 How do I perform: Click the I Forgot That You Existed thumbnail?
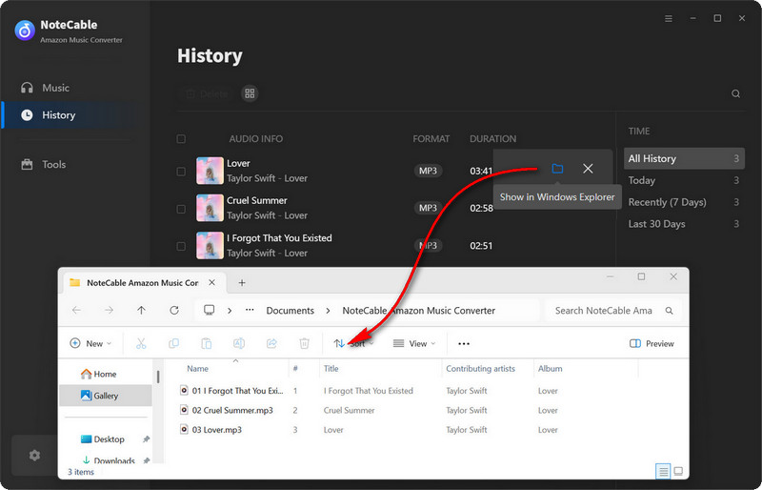[210, 246]
